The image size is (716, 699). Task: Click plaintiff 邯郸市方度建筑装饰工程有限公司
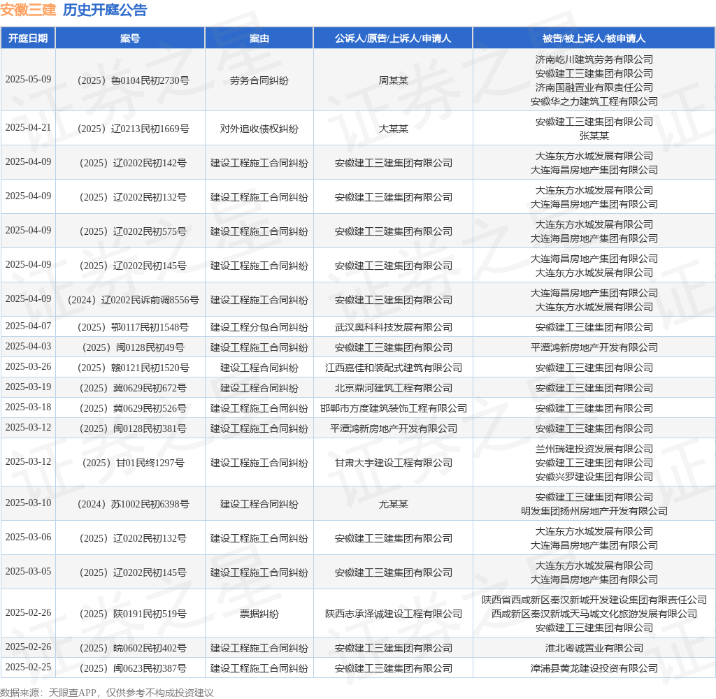tap(393, 408)
